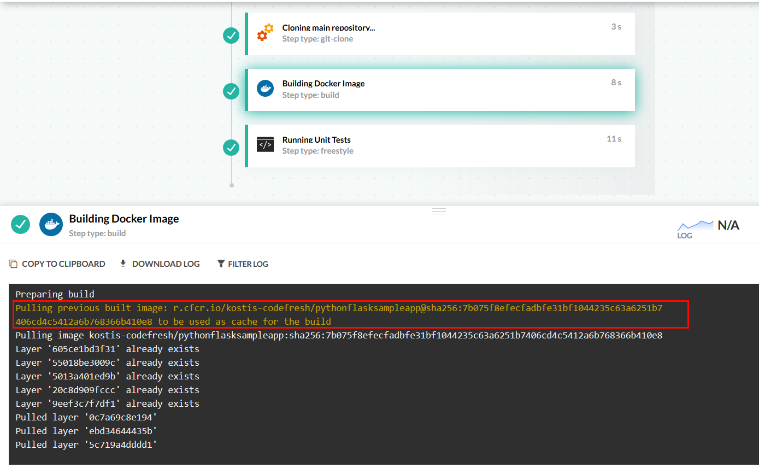
Task: Open the Filter Log option
Action: 243,264
